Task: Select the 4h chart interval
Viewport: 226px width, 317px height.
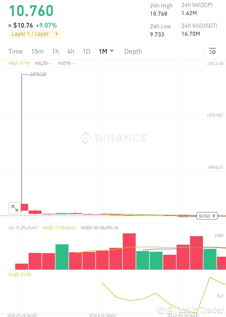Action: [71, 51]
